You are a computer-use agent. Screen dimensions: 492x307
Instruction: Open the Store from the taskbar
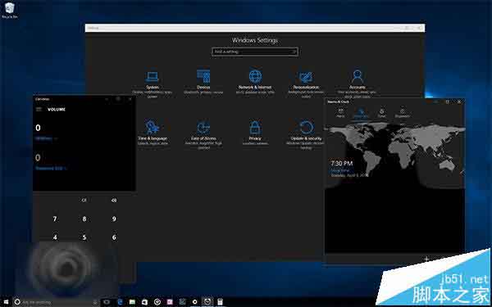click(144, 302)
